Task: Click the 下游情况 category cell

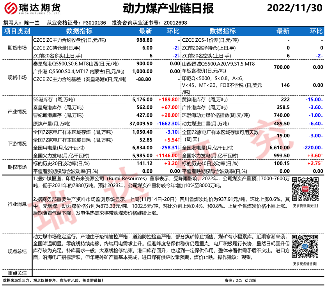Action: (x=17, y=144)
